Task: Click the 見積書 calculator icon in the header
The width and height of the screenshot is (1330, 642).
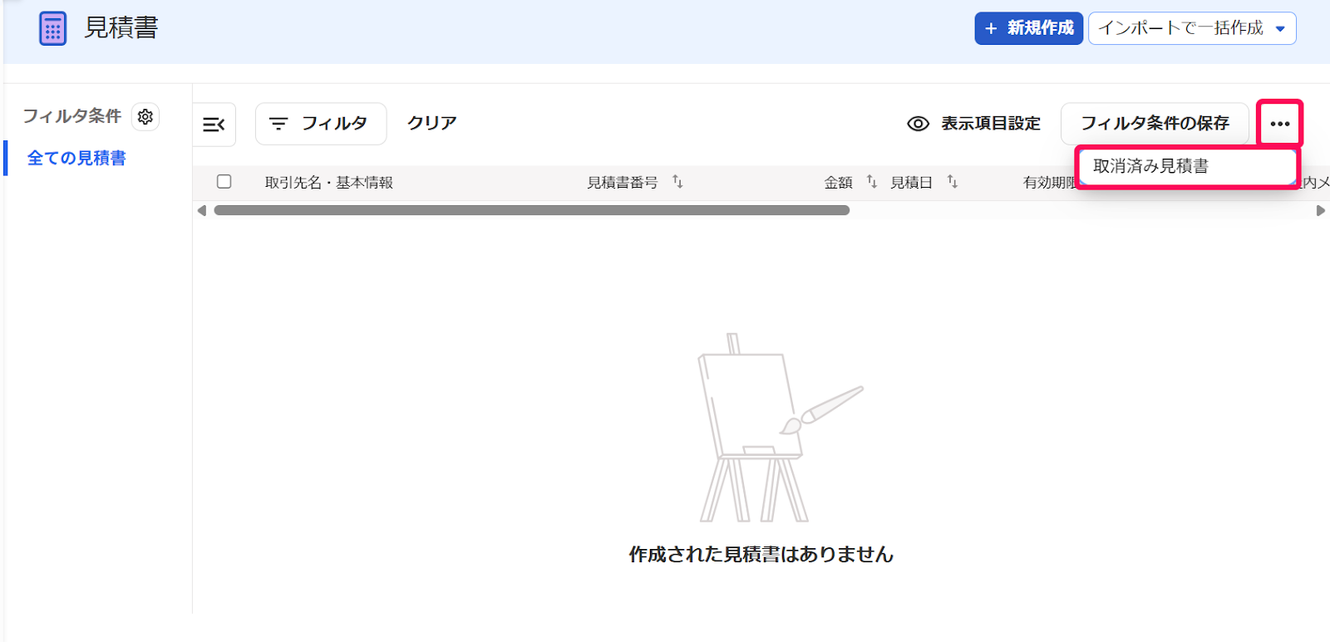Action: click(52, 29)
